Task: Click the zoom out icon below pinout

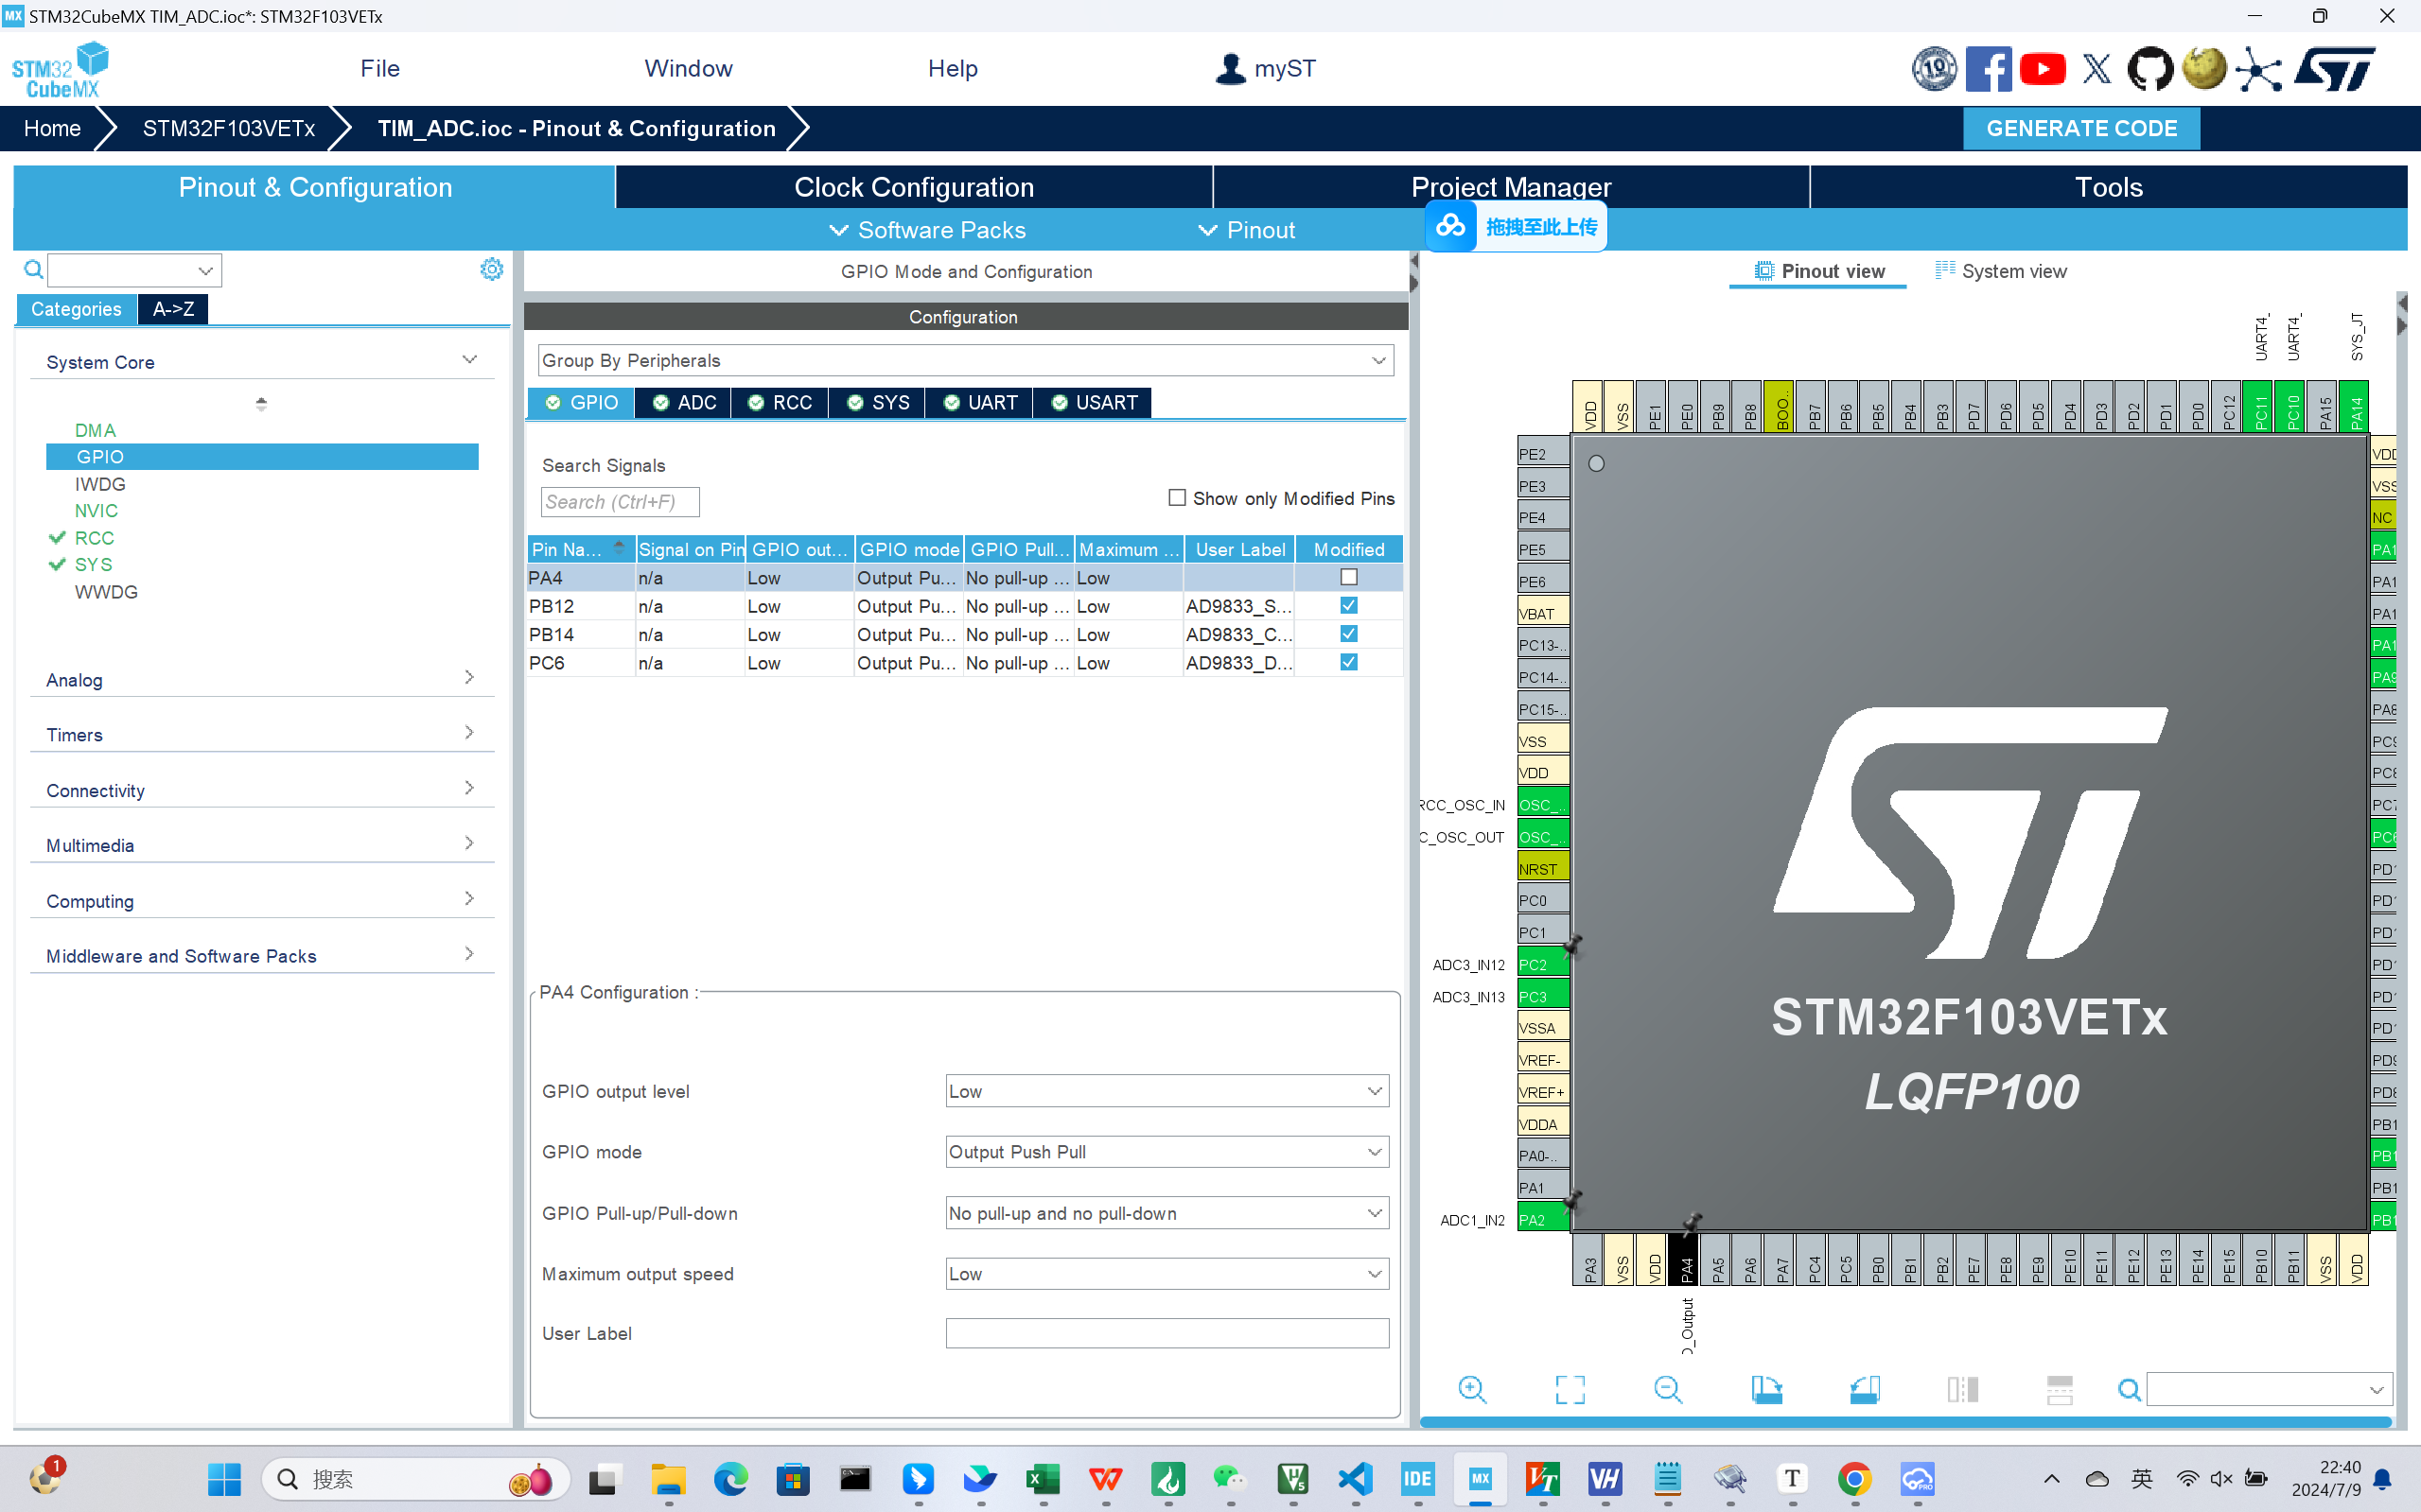Action: [1668, 1389]
